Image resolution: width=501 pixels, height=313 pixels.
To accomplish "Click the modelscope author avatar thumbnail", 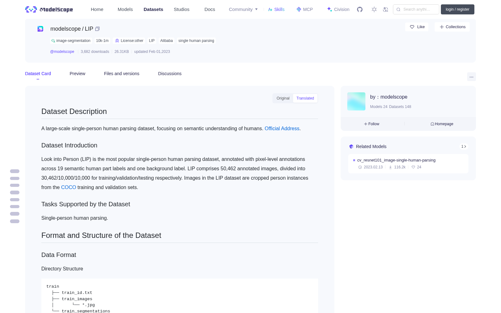I will pos(356,101).
